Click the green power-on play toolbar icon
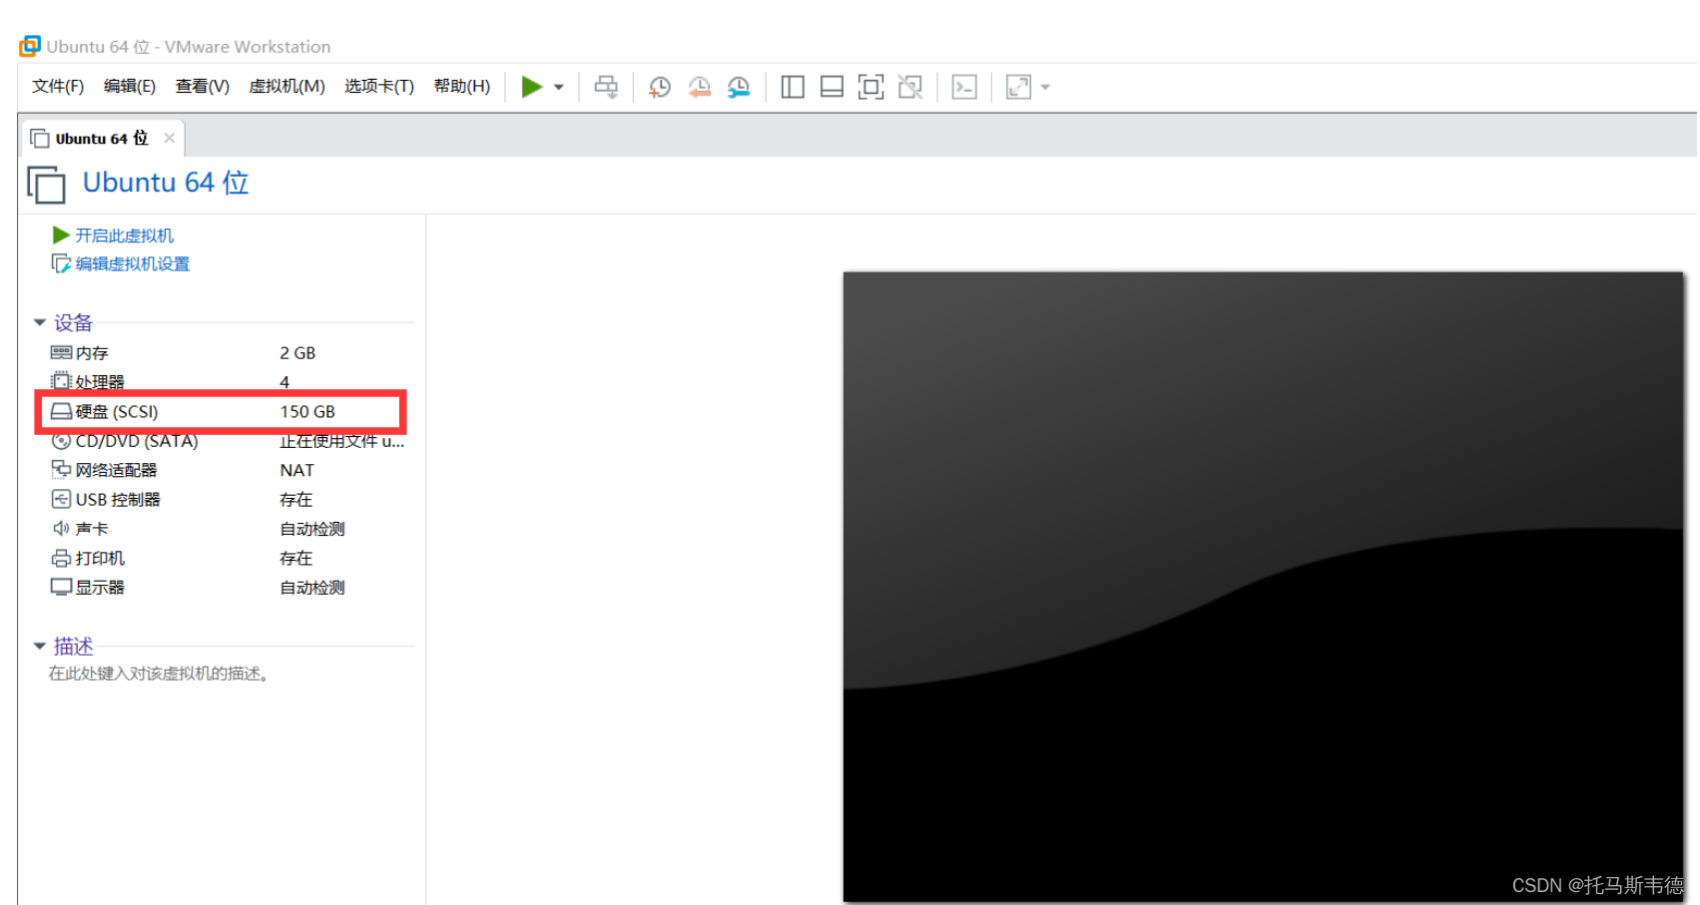Viewport: 1700px width, 905px height. [531, 87]
